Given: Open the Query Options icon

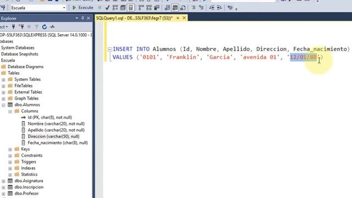Looking at the screenshot, I should tap(123, 8).
